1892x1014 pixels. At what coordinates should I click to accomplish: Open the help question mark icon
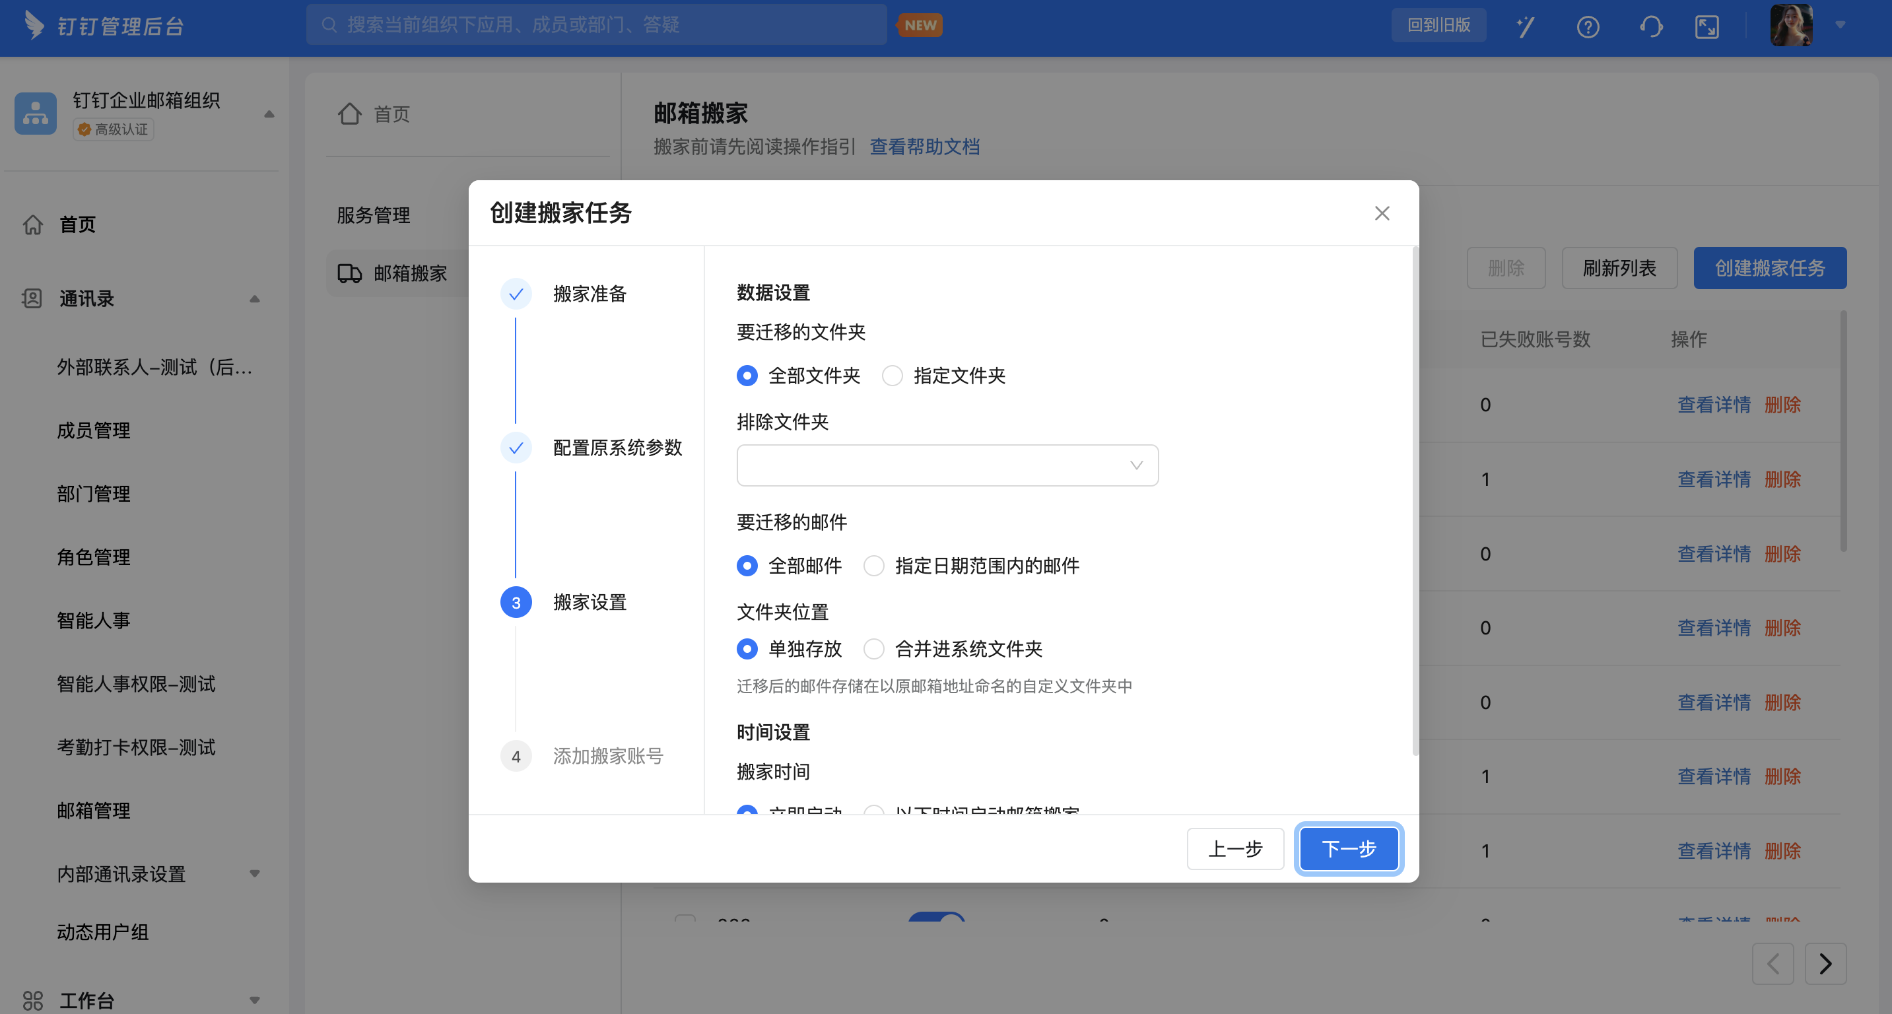[1588, 27]
